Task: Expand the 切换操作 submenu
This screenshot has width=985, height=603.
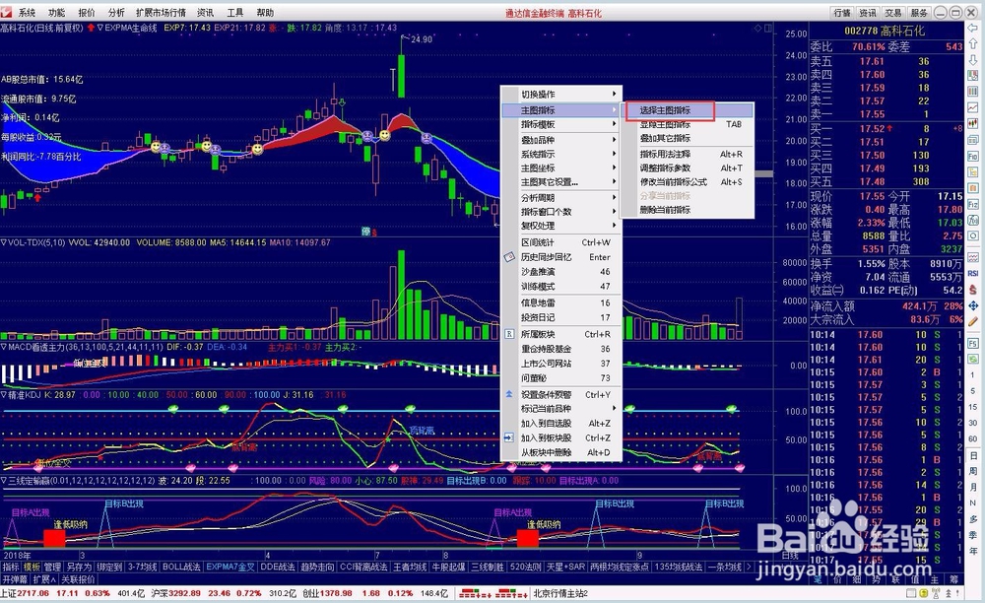Action: coord(561,95)
